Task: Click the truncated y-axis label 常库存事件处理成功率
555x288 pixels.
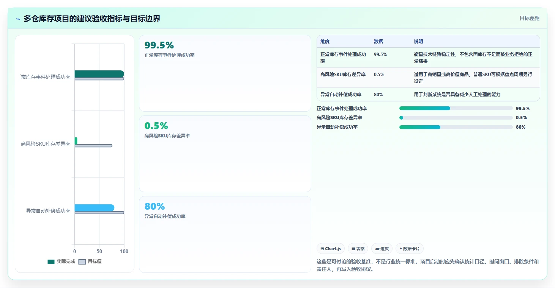Action: [x=46, y=77]
